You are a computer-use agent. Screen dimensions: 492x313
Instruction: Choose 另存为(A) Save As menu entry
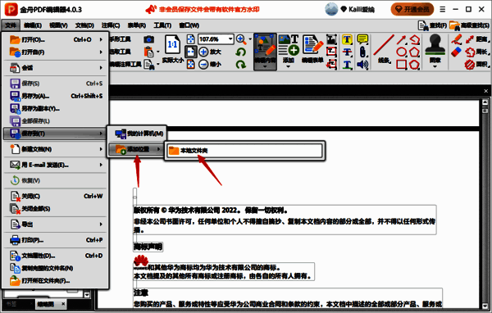coord(56,96)
